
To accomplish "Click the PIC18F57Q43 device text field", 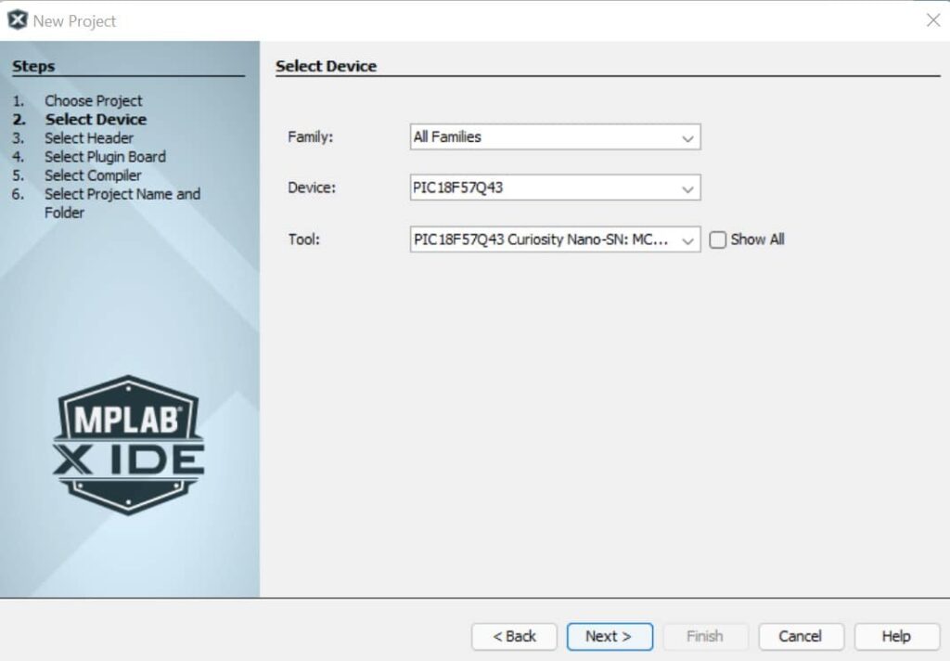I will 543,188.
